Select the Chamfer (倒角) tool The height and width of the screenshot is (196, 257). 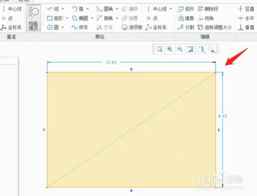pos(105,18)
